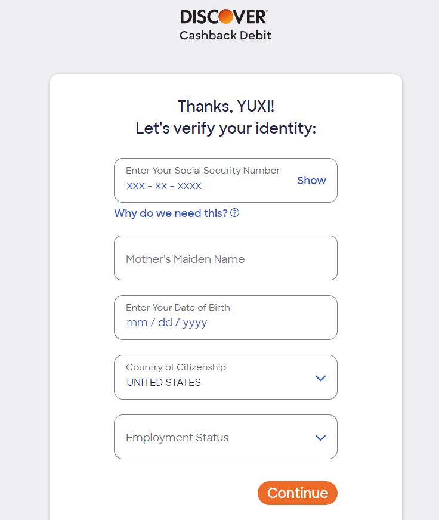Click the Country of Citizenship chevron arrow

(320, 379)
